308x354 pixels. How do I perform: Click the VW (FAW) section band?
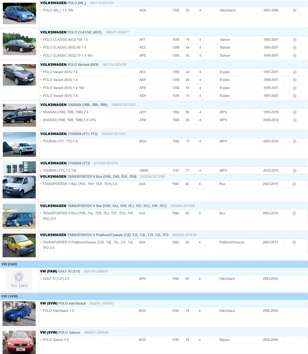tap(154, 264)
